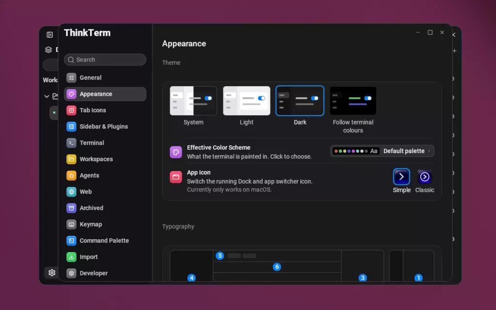This screenshot has height=310, width=496.
Task: Click typography region marker 1
Action: (x=418, y=278)
